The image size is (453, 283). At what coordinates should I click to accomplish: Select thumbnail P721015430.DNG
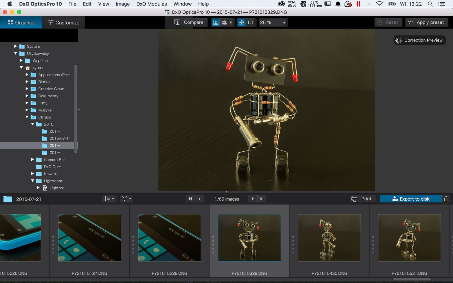click(x=329, y=238)
